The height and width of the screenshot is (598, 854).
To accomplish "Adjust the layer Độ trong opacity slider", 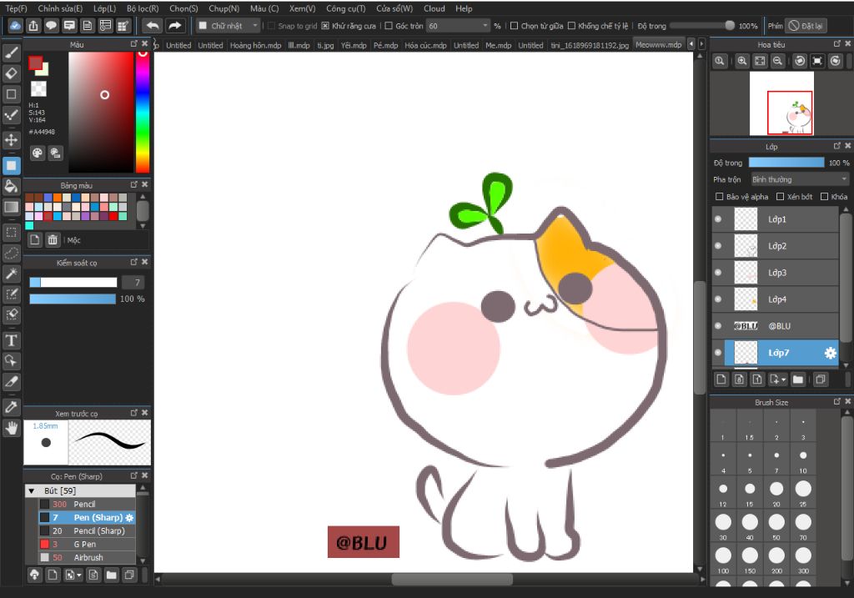I will click(x=786, y=163).
